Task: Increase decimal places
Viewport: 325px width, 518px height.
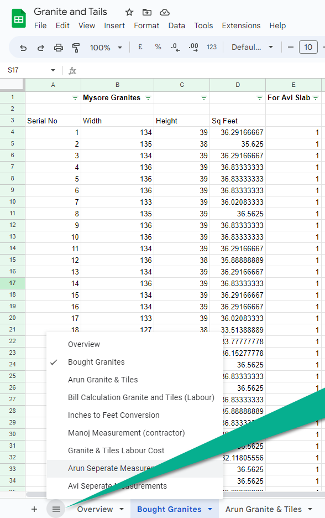Action: point(193,48)
